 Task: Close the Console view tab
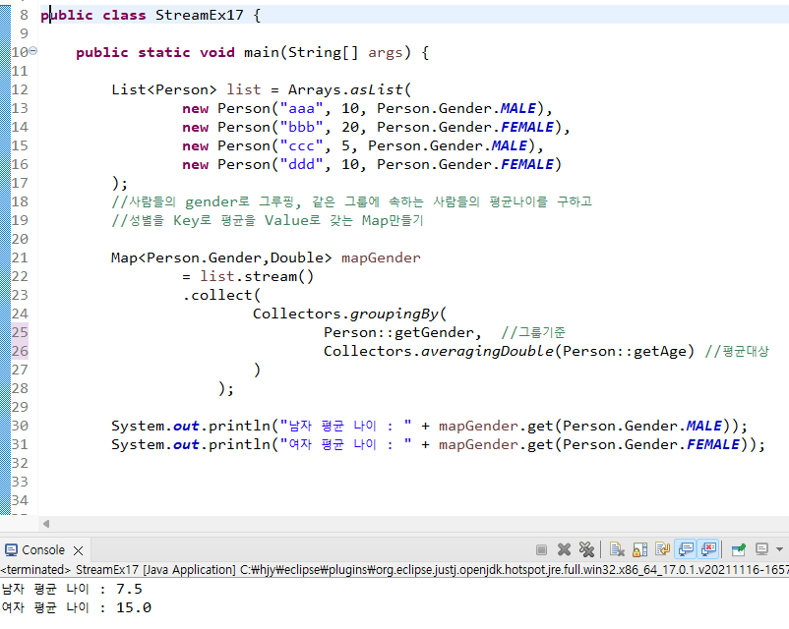coord(78,550)
